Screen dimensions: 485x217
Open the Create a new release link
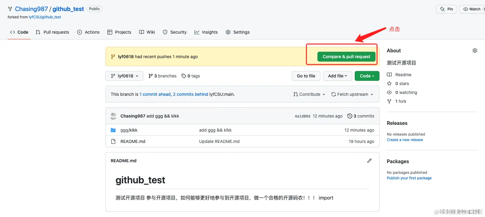point(405,140)
